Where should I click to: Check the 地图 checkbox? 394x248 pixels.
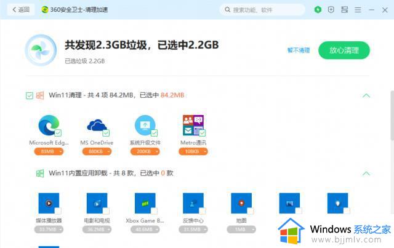[251, 210]
